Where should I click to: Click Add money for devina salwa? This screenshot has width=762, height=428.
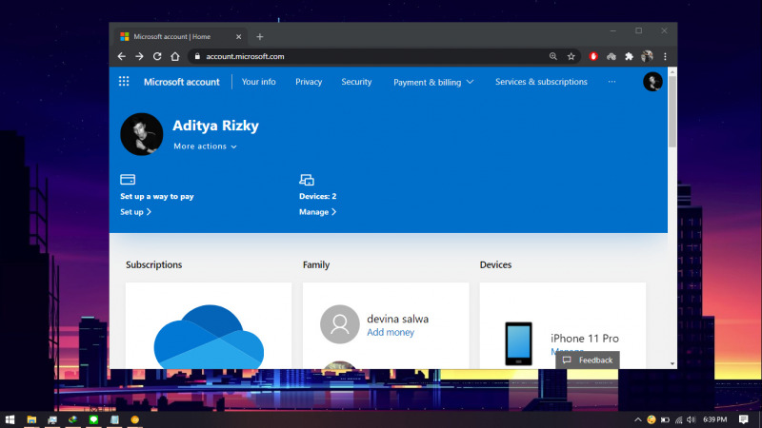391,332
